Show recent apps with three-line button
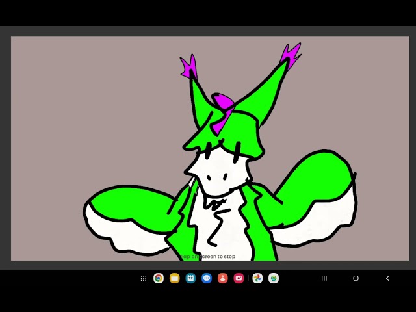The height and width of the screenshot is (312, 416). point(324,278)
